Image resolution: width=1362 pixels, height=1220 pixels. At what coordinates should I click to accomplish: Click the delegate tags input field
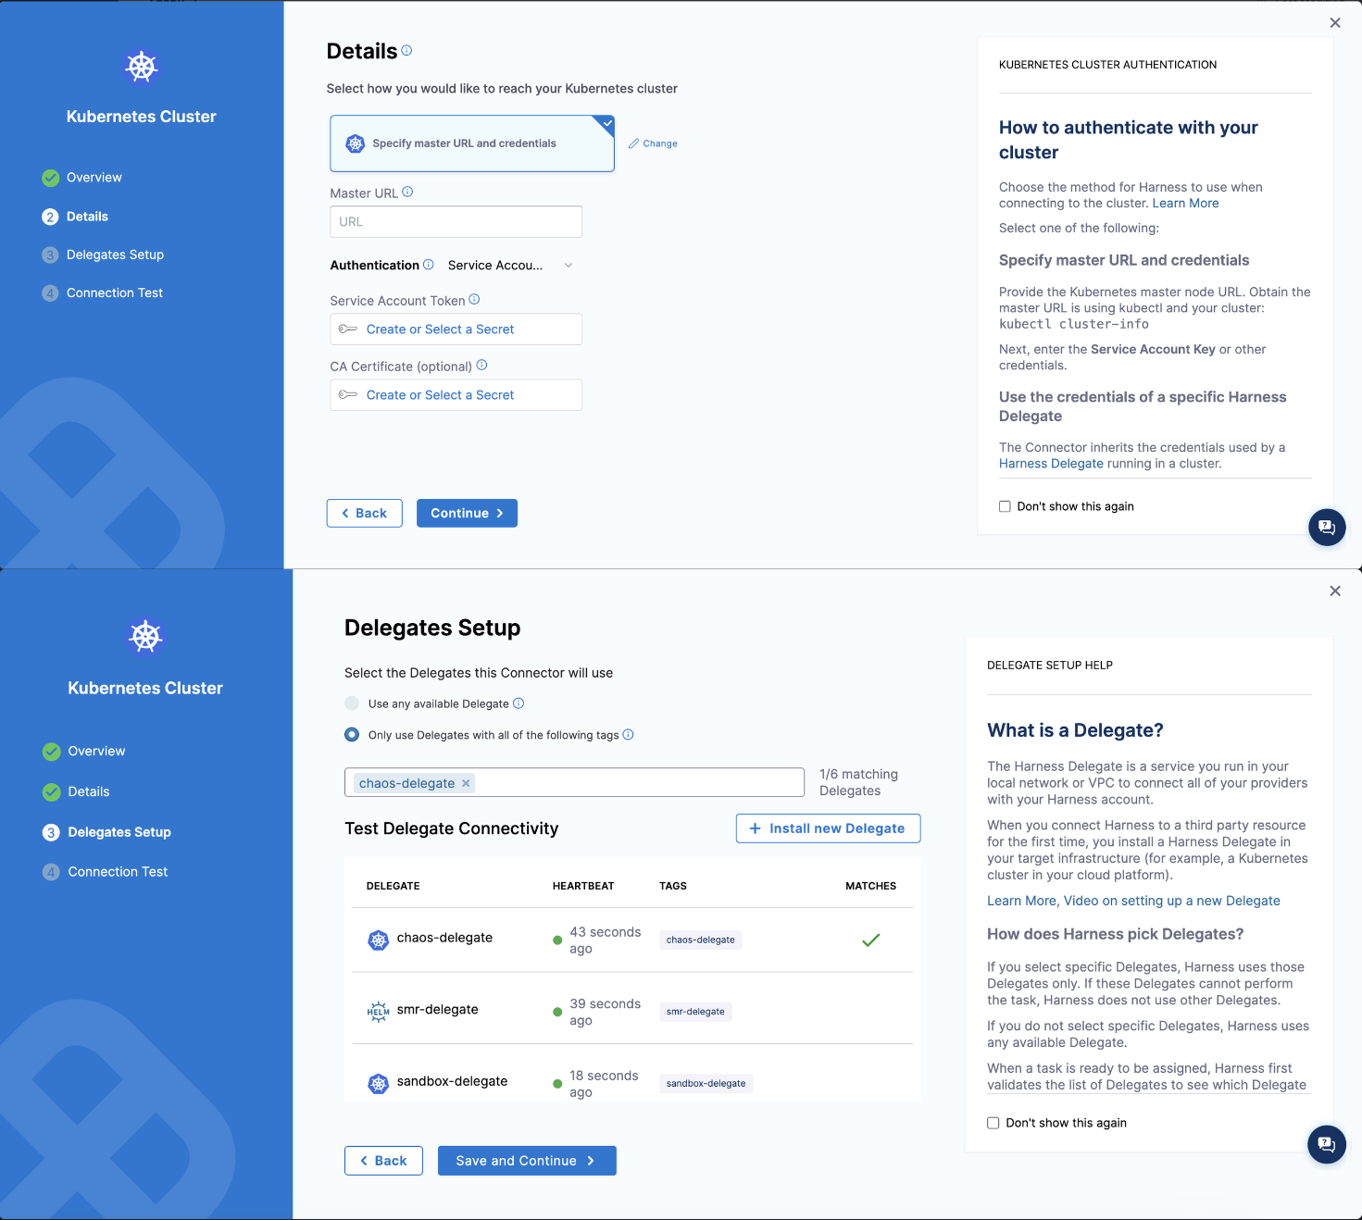coord(574,783)
